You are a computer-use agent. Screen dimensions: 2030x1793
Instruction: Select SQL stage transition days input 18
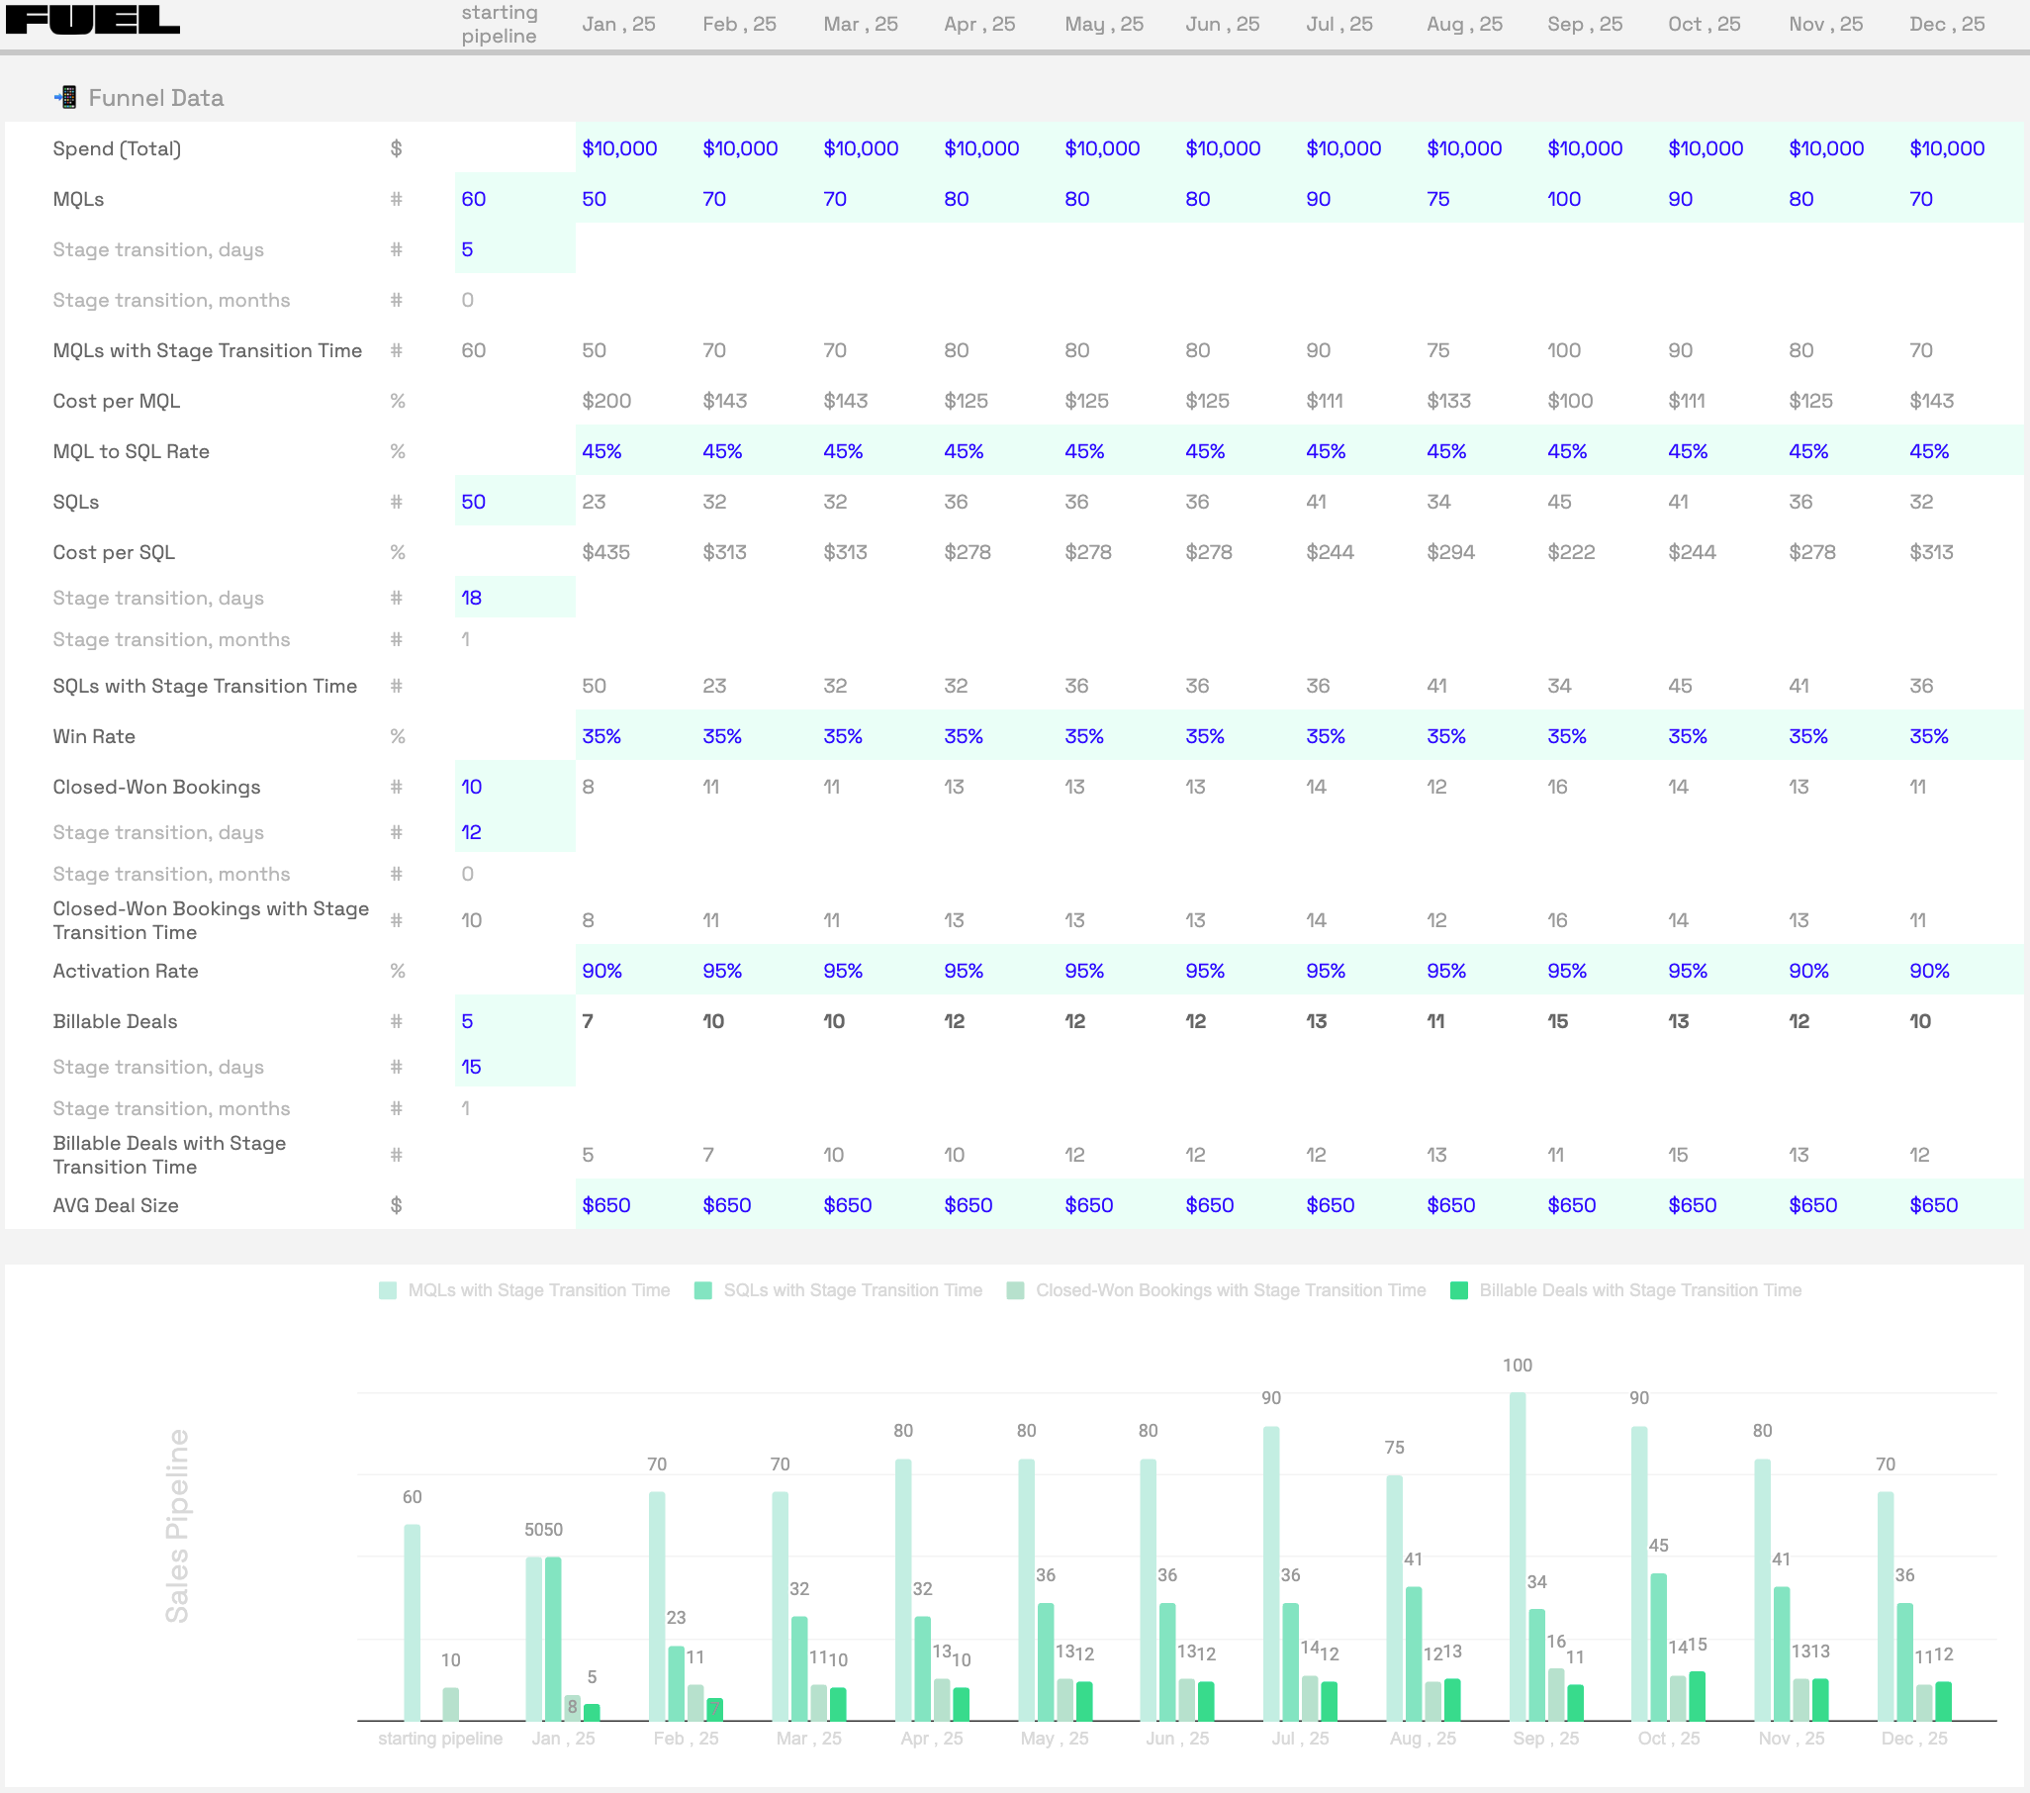pyautogui.click(x=472, y=598)
